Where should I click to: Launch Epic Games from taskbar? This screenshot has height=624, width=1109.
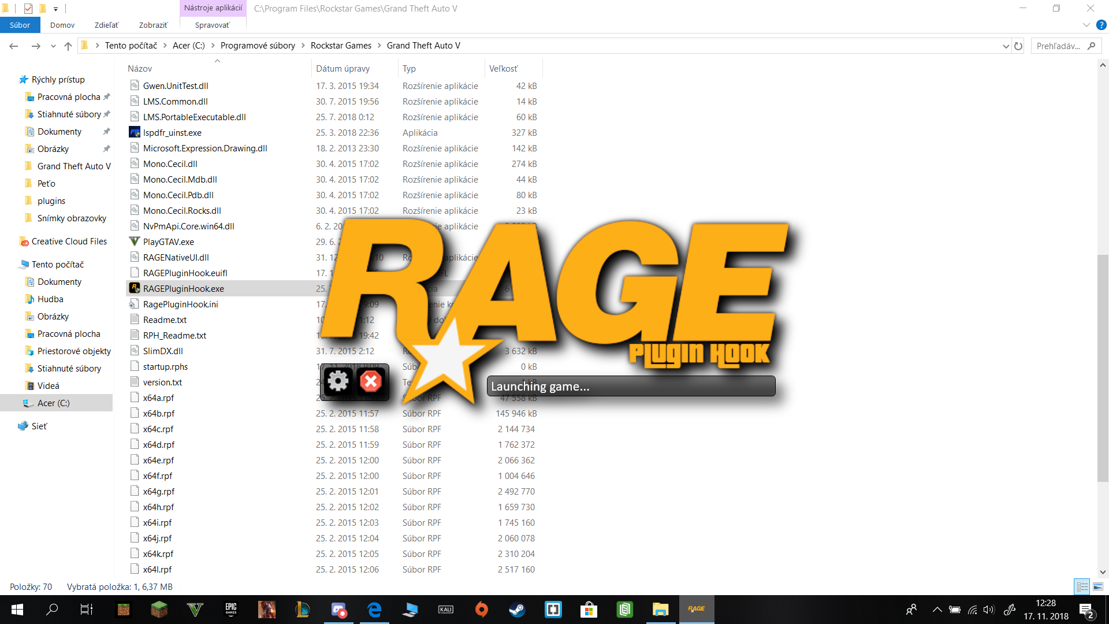(x=231, y=610)
